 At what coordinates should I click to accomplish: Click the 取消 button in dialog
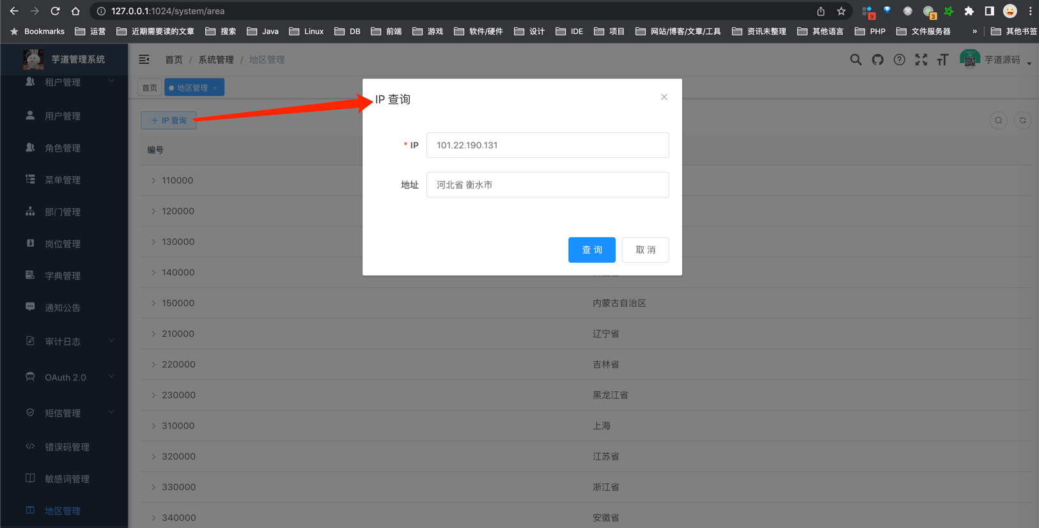point(645,250)
